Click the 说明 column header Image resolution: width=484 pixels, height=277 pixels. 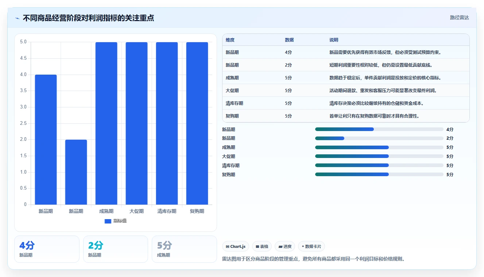click(x=334, y=40)
